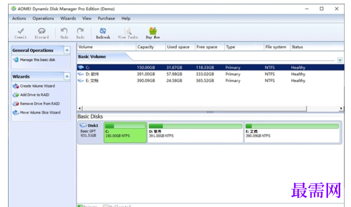The width and height of the screenshot is (351, 207).
Task: Sort by the Status column header
Action: pos(317,47)
